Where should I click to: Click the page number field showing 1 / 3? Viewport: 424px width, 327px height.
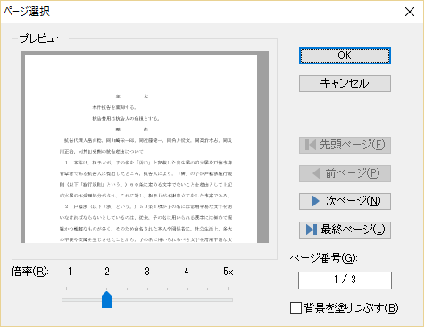(345, 280)
